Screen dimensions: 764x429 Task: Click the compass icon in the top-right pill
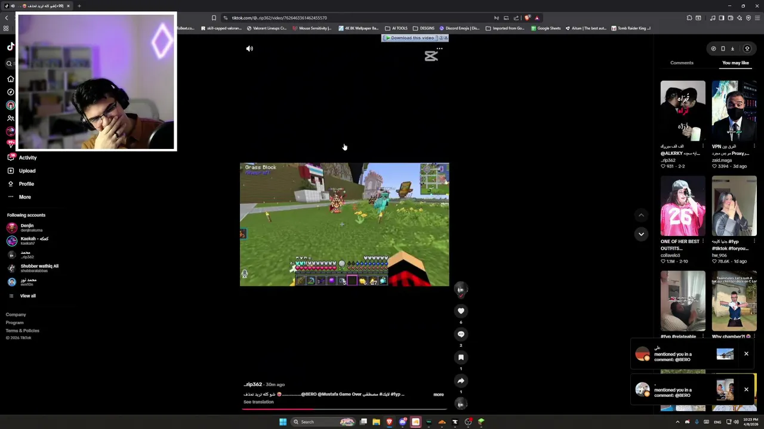click(x=713, y=49)
